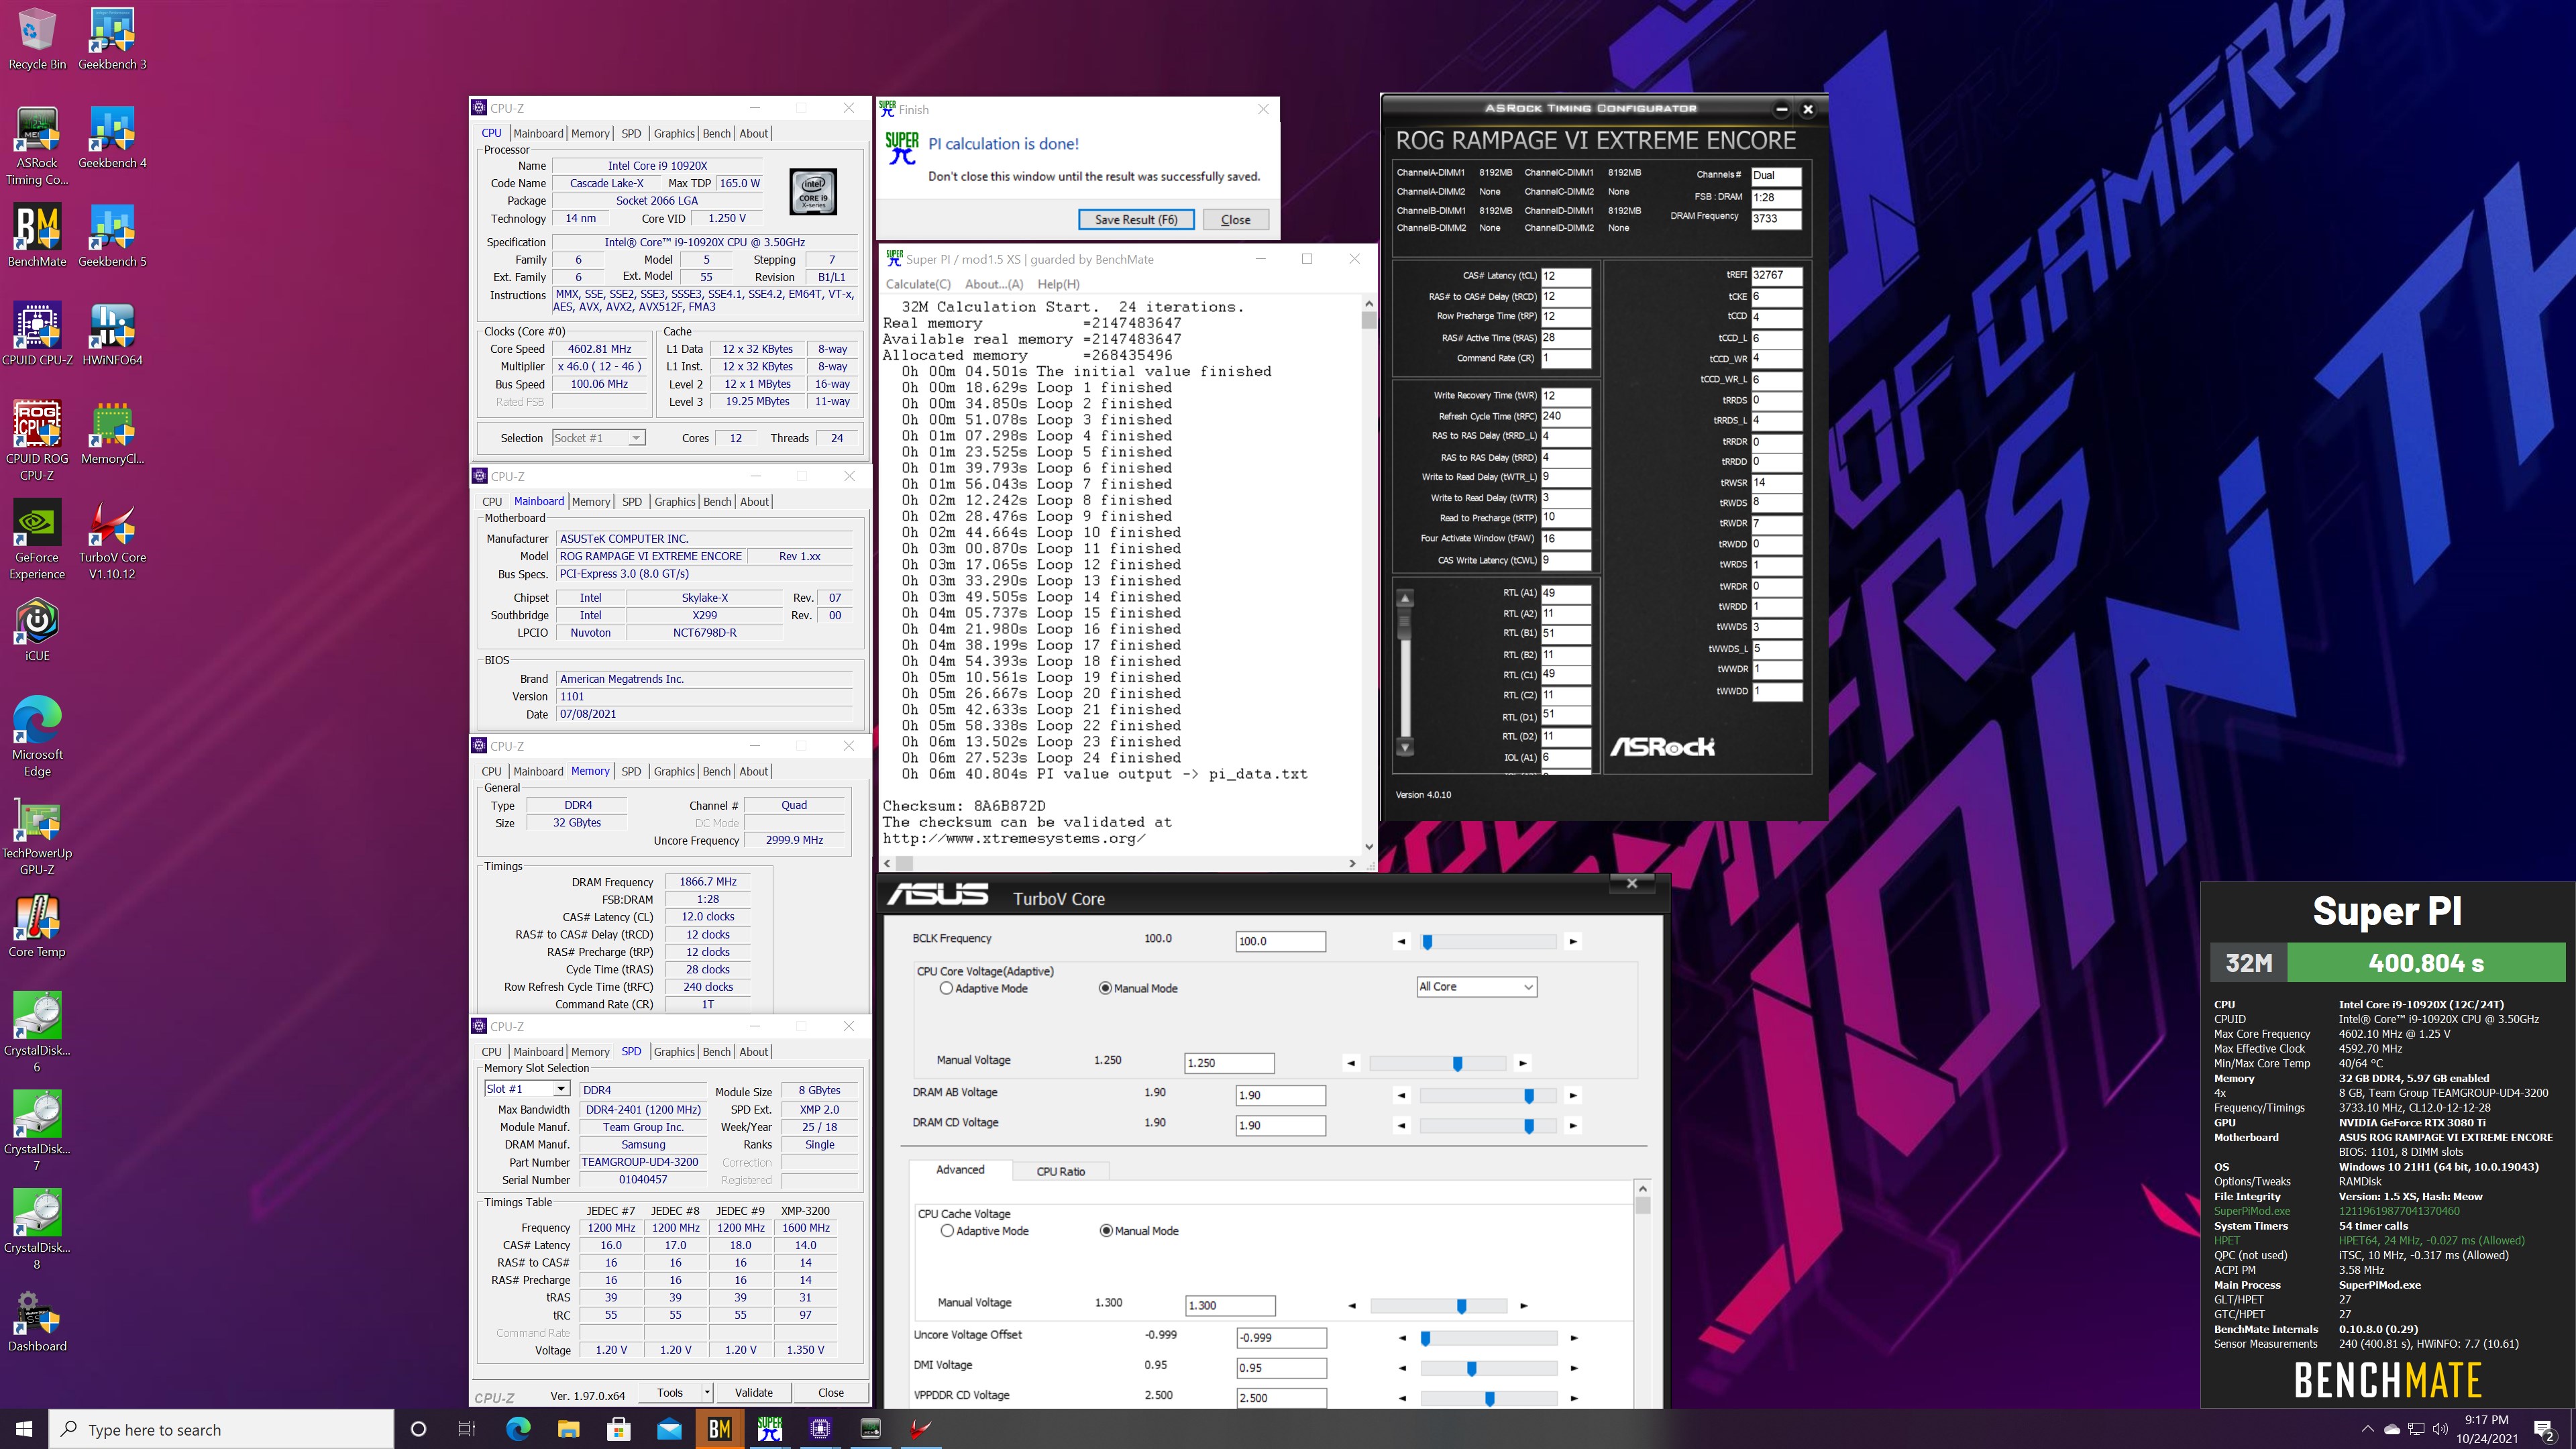Select Adaptive Mode for CPU Core Voltage
Image resolution: width=2576 pixels, height=1449 pixels.
[x=946, y=988]
